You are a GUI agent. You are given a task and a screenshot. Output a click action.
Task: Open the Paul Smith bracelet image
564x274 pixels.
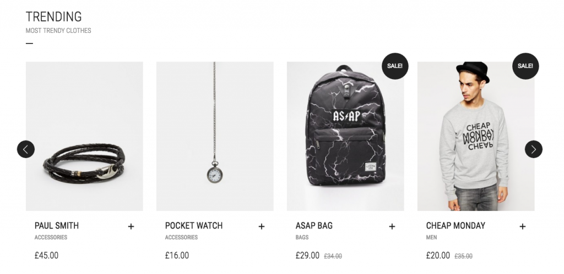pos(84,136)
